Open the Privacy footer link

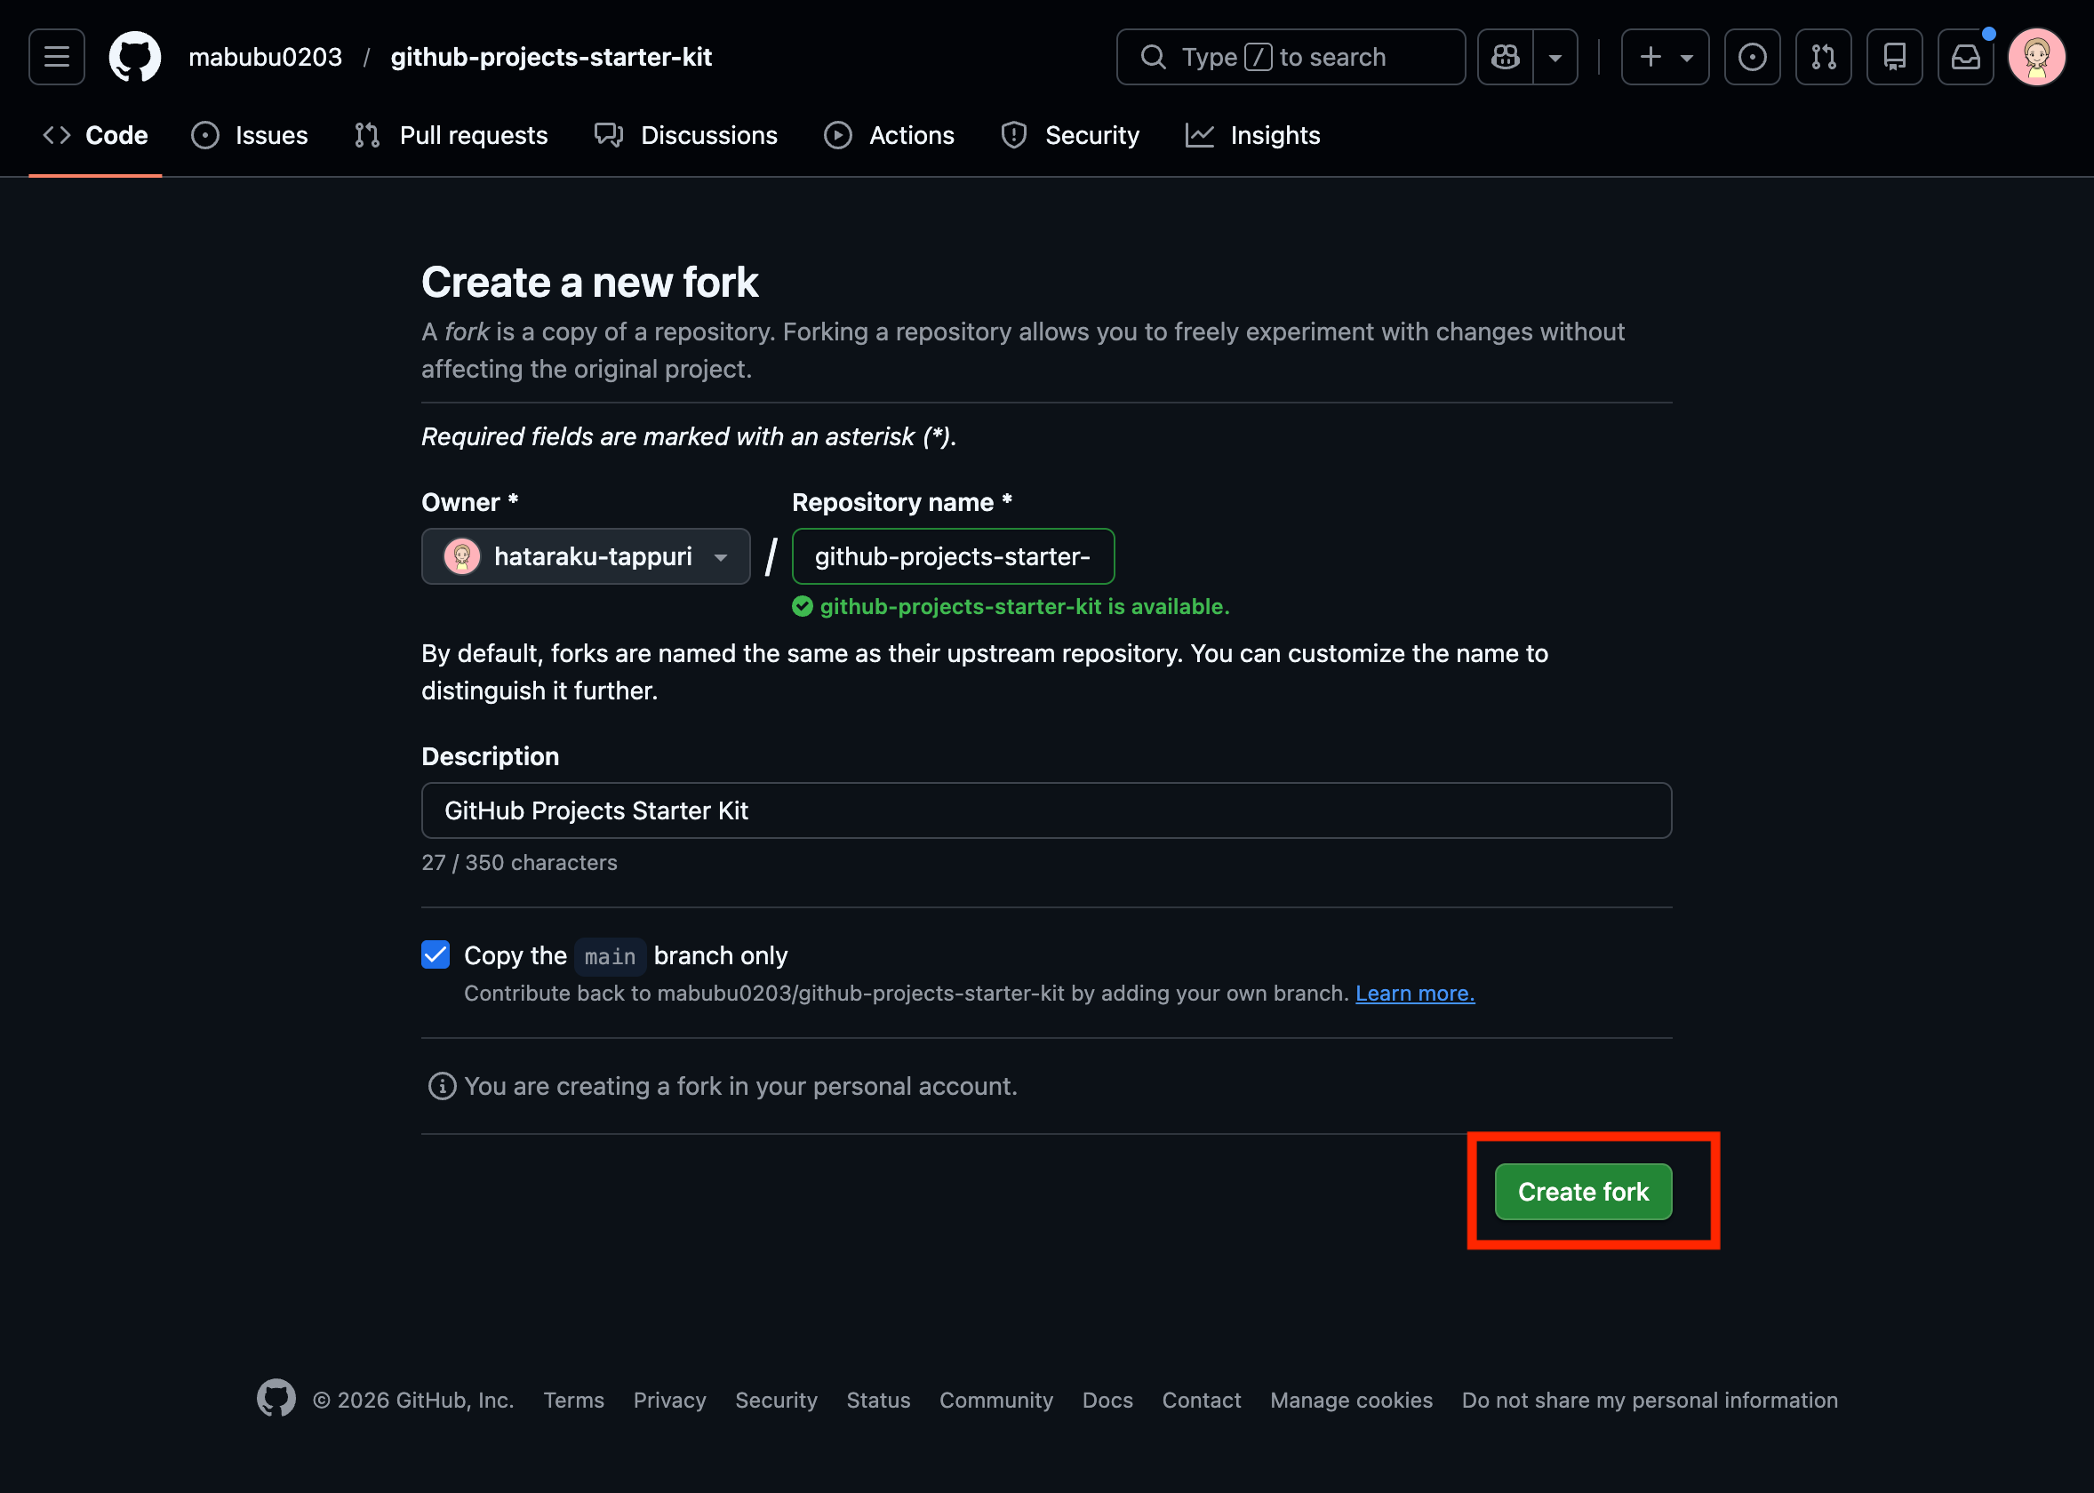pos(669,1399)
